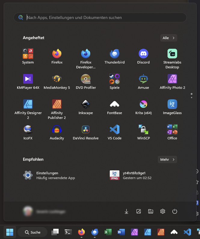This screenshot has width=200, height=239.
Task: Open pinned FontBase app
Action: pos(115,107)
